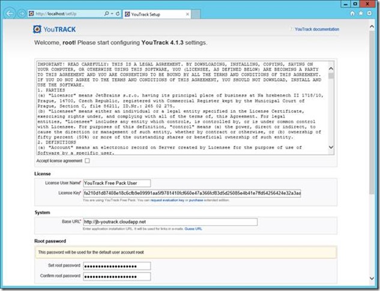Click the address bar site favicon

pos(31,14)
